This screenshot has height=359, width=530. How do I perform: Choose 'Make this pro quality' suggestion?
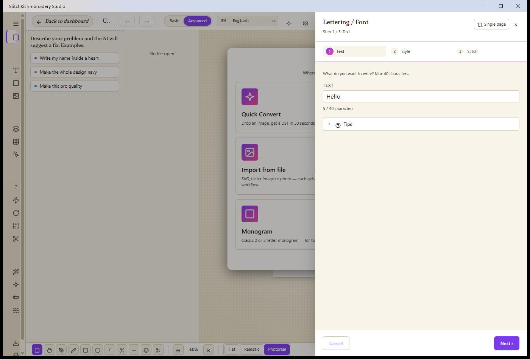pos(75,86)
